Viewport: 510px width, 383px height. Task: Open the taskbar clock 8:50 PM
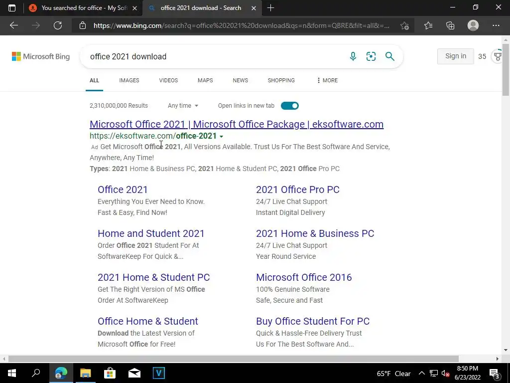click(467, 373)
